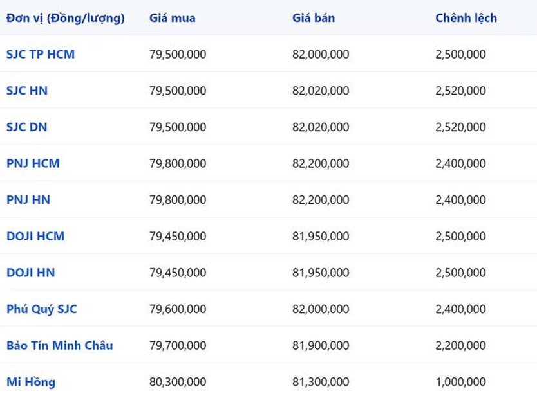Open the SJC HN link
Viewport: 537px width, 398px height.
tap(27, 91)
